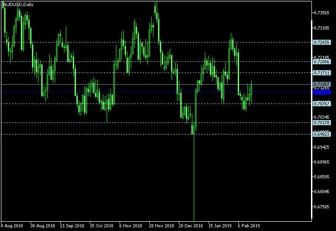The height and width of the screenshot is (231, 336).
Task: Click the 0.72185 price scale value
Action: click(322, 57)
